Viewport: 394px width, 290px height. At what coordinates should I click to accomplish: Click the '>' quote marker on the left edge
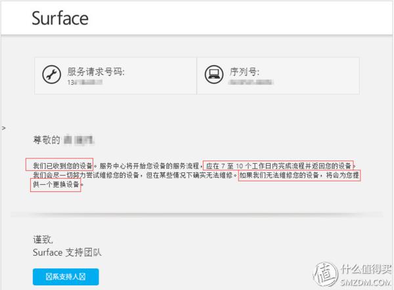[x=3, y=128]
